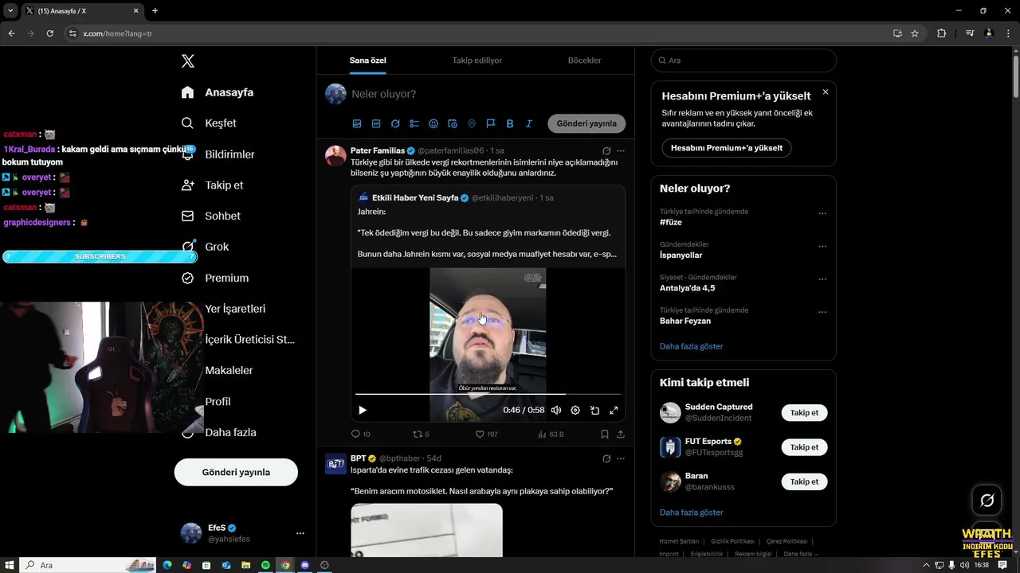
Task: Click the Ara search field on X
Action: [743, 60]
